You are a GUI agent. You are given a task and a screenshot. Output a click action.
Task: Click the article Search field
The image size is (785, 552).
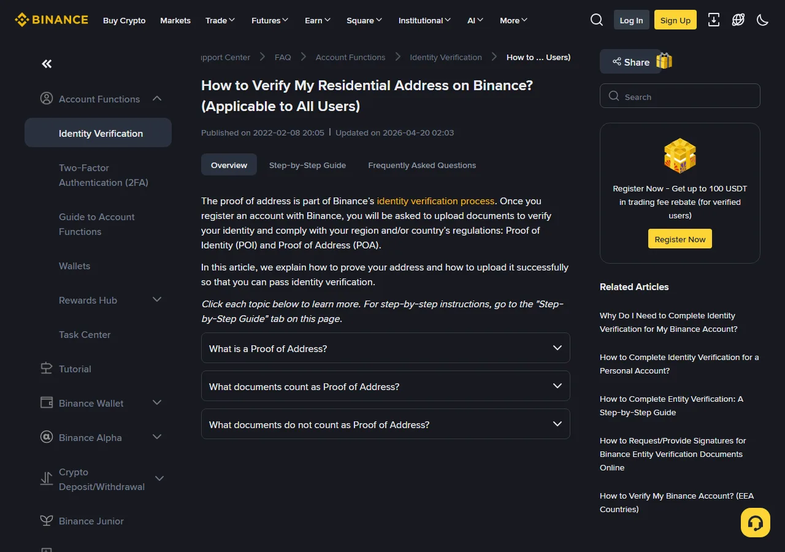680,96
